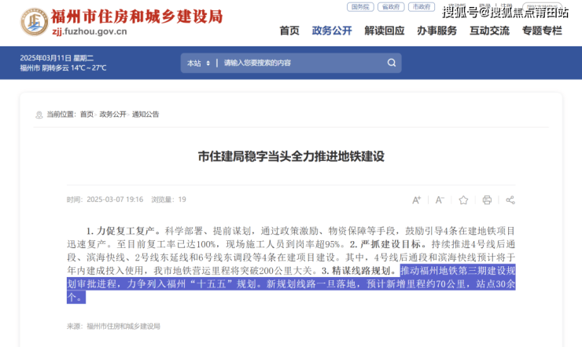Click the Fuzhou housing bureau logo

pos(34,22)
